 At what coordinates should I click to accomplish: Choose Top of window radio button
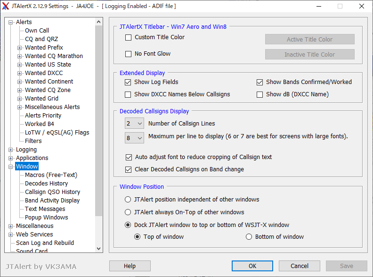pos(137,237)
